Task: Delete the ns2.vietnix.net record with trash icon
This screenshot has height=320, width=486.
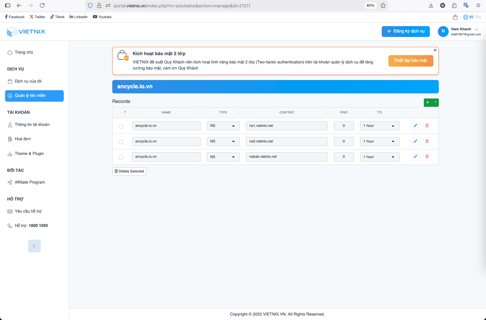Action: click(x=427, y=141)
